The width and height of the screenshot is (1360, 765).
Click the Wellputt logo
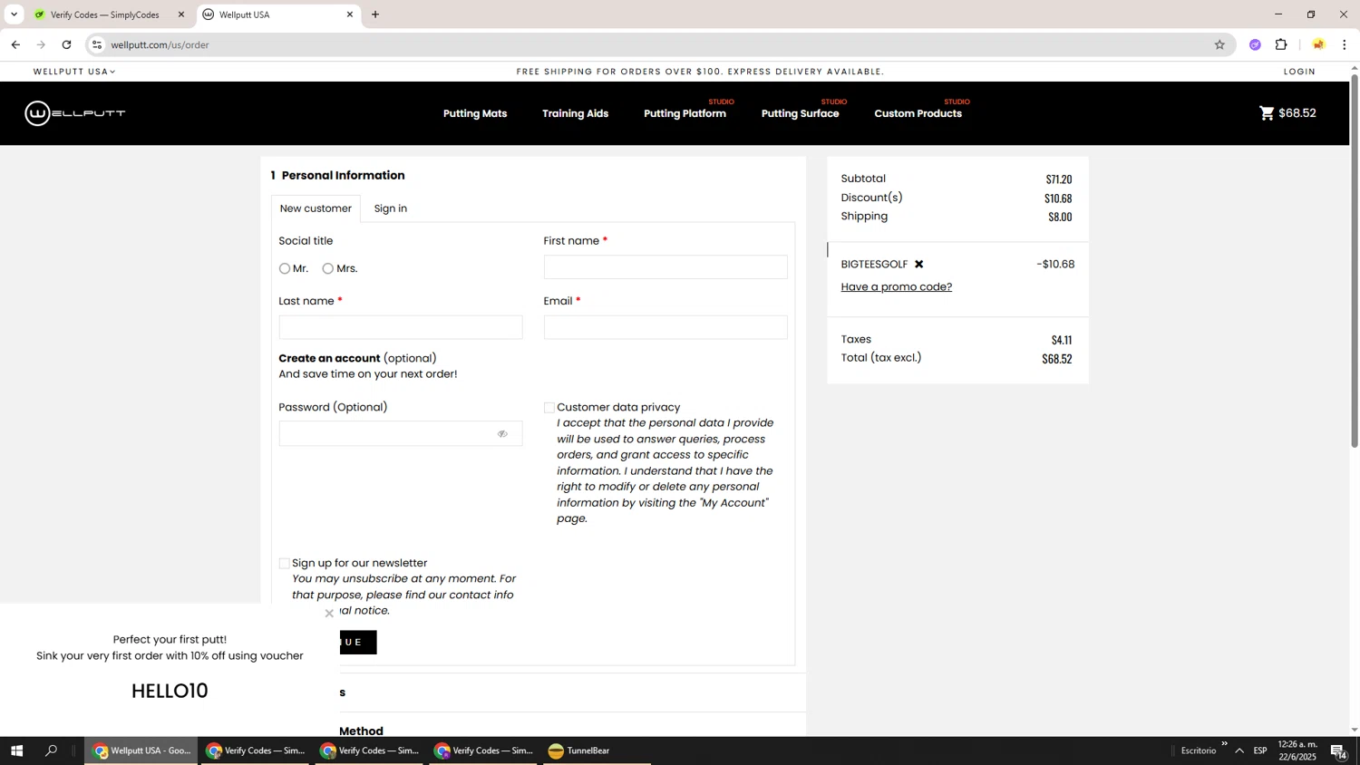(x=75, y=113)
